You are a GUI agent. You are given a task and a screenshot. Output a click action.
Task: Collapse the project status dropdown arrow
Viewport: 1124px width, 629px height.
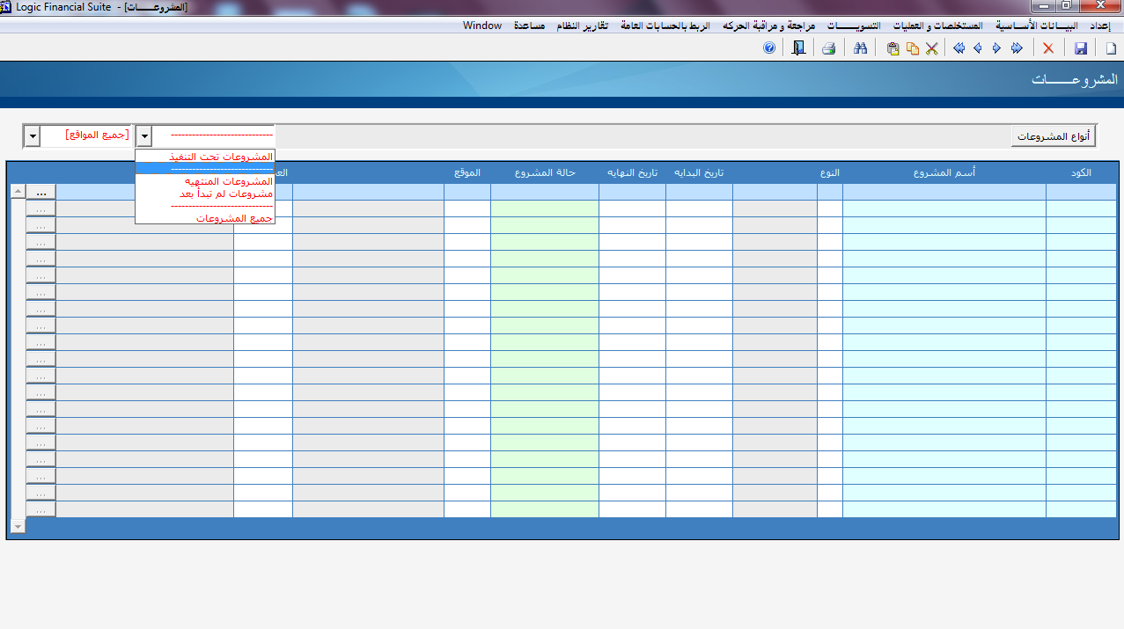(143, 135)
